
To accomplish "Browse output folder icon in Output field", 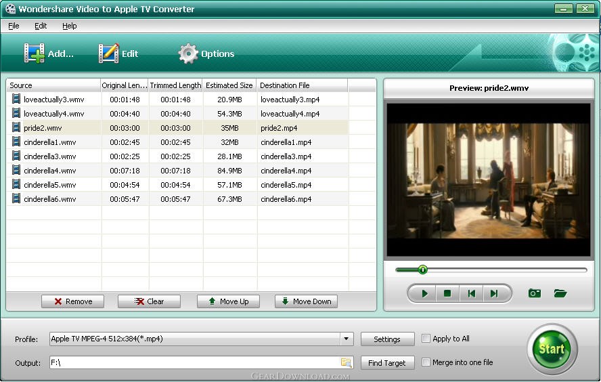I will (x=346, y=362).
